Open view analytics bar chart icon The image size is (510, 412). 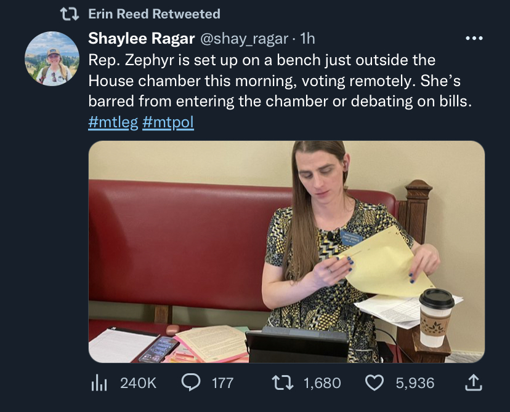(100, 383)
